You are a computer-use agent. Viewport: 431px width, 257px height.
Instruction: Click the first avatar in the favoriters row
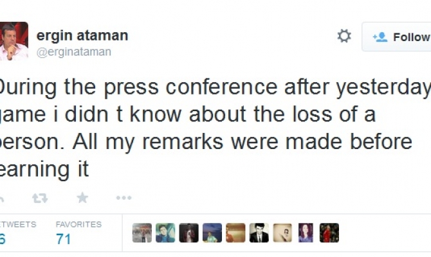142,233
